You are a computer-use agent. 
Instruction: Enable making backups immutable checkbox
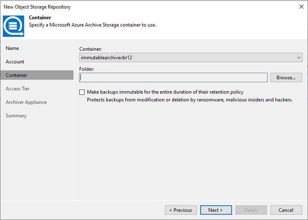(82, 92)
